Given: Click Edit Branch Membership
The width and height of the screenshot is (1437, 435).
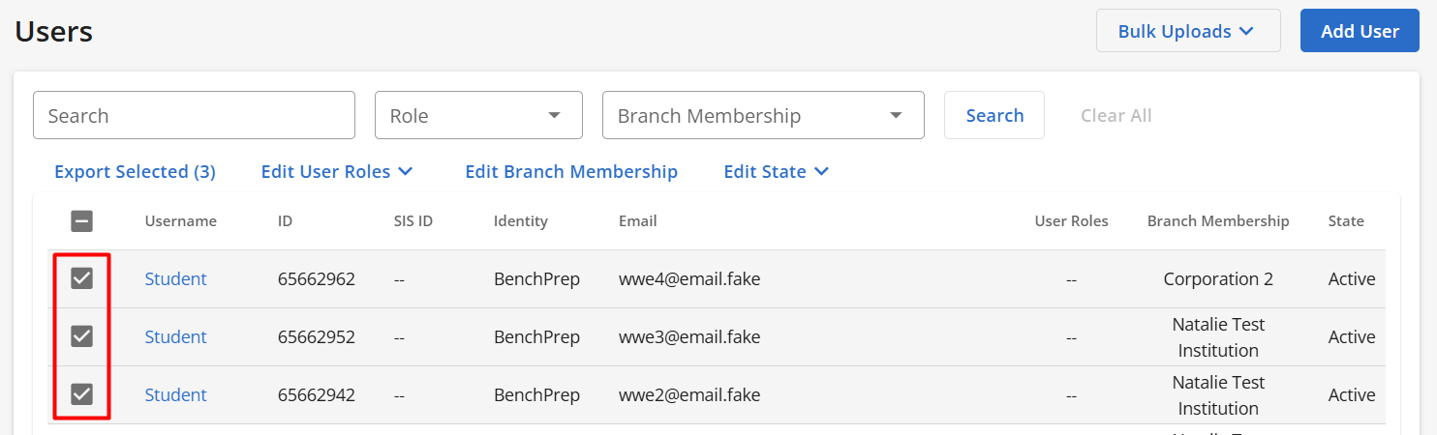Looking at the screenshot, I should [x=571, y=171].
